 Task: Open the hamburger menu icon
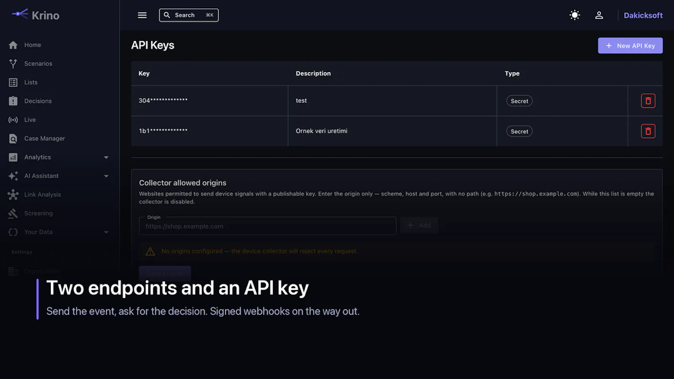tap(142, 15)
